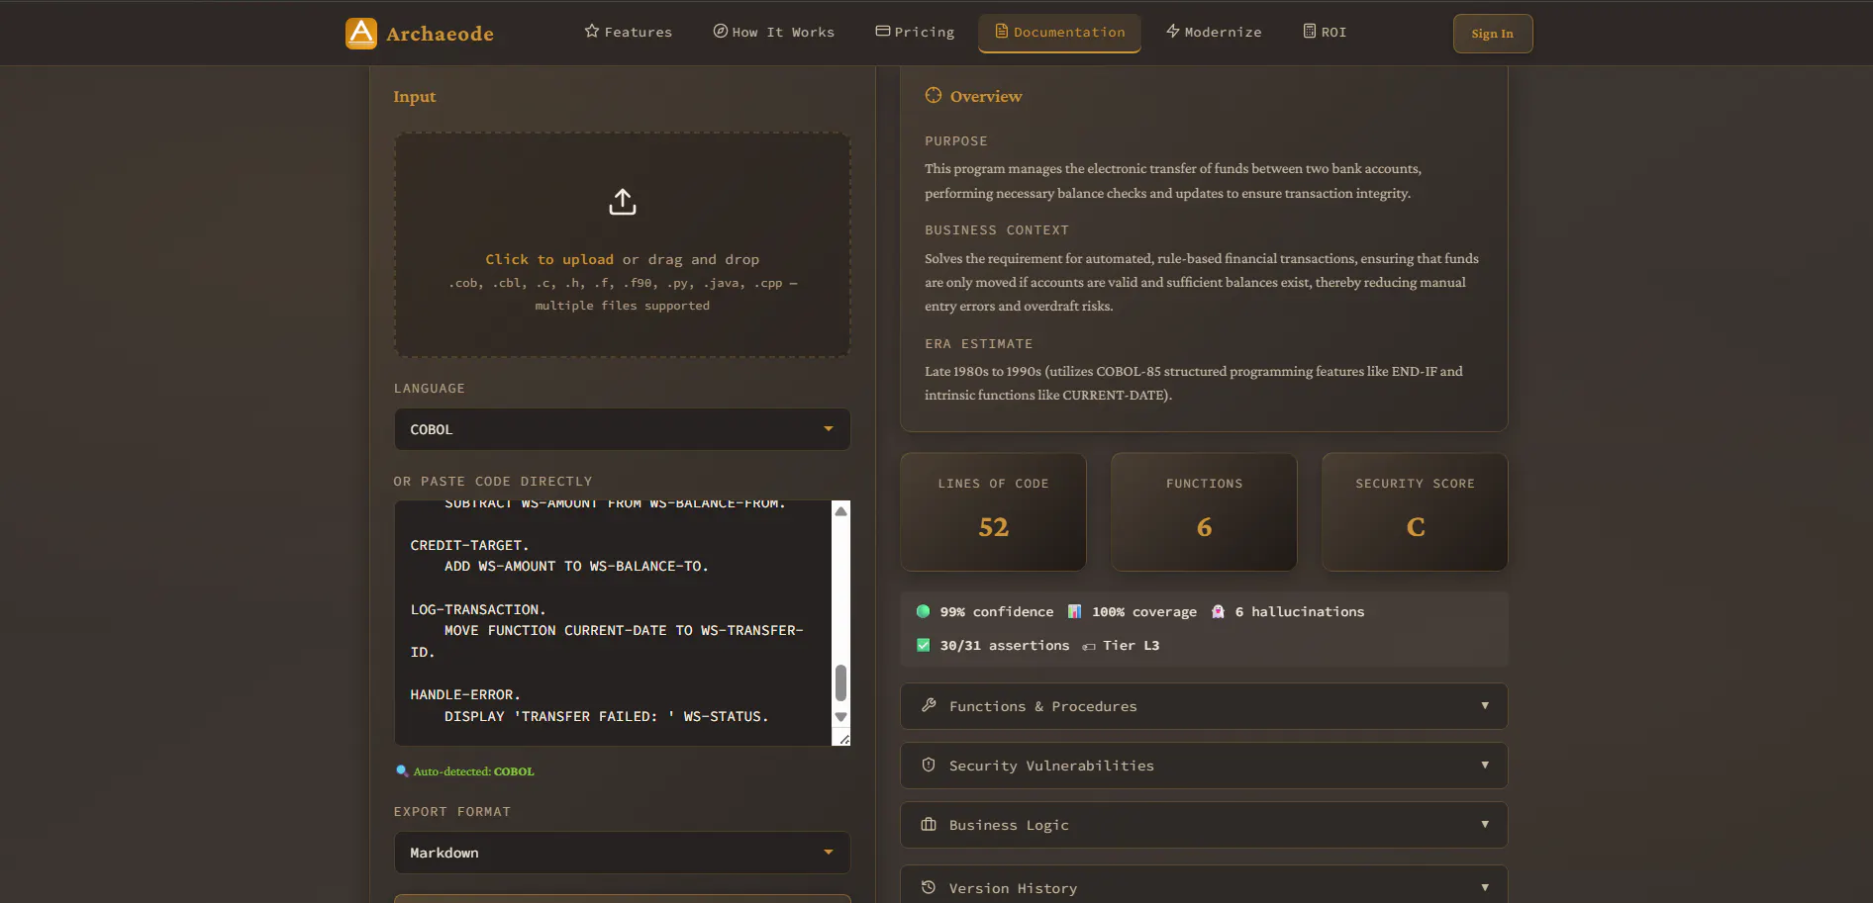Click the coverage bar chart icon
This screenshot has height=903, width=1873.
1075,611
